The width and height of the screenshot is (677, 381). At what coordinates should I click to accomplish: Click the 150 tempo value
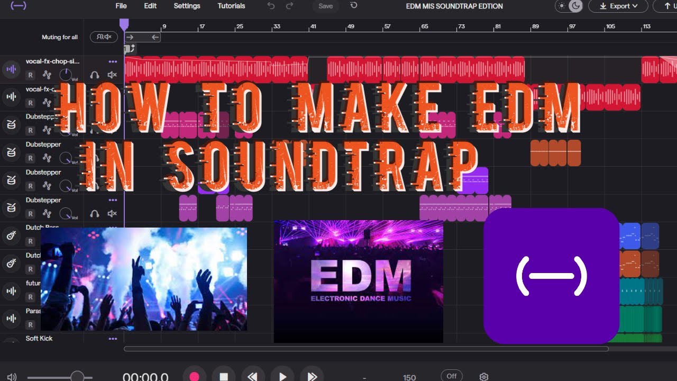click(x=409, y=377)
